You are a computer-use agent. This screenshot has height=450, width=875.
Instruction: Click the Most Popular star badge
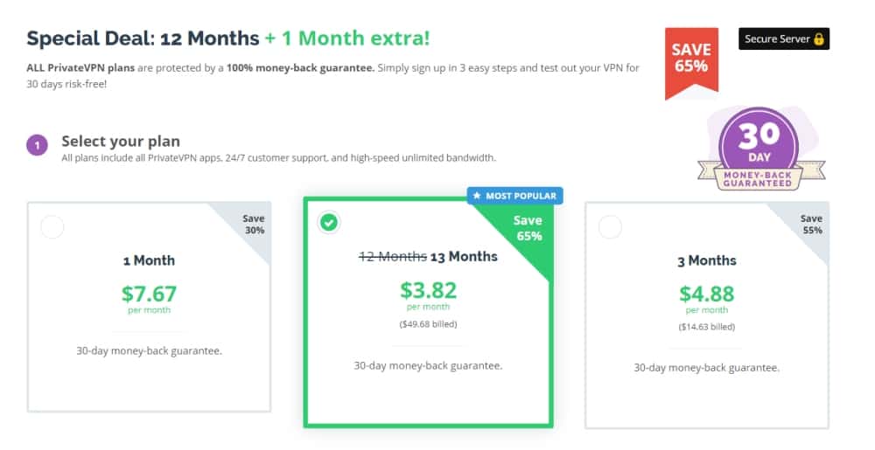tap(515, 196)
